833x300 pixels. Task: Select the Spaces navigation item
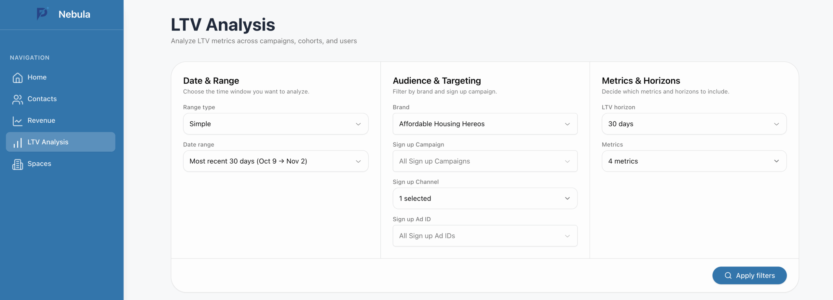coord(39,164)
